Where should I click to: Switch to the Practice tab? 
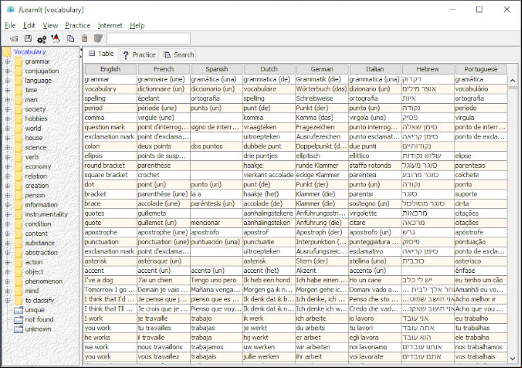(x=139, y=55)
